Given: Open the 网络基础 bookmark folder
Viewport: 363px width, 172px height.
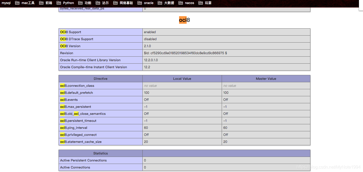Looking at the screenshot, I should 123,3.
